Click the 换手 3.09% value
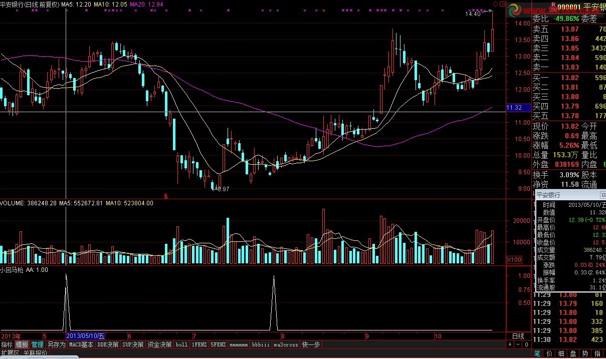Viewport: 606px width, 359px height. pyautogui.click(x=568, y=175)
